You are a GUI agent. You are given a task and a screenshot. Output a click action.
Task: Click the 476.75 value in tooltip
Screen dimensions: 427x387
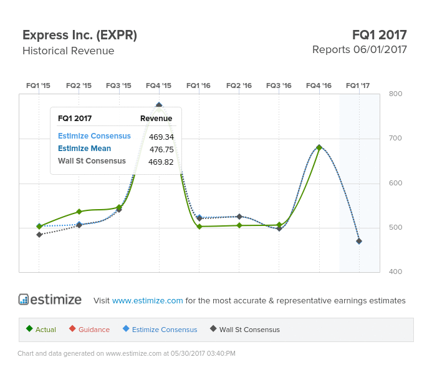pos(161,149)
